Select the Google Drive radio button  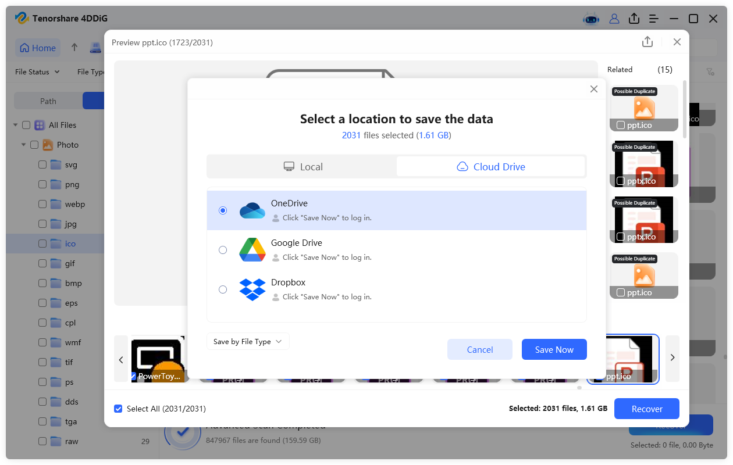[x=223, y=250]
